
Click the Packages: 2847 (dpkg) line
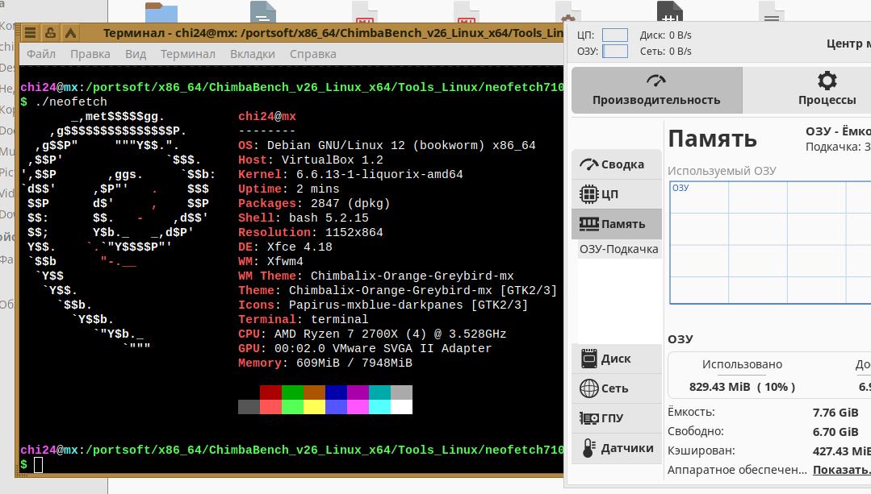click(314, 203)
